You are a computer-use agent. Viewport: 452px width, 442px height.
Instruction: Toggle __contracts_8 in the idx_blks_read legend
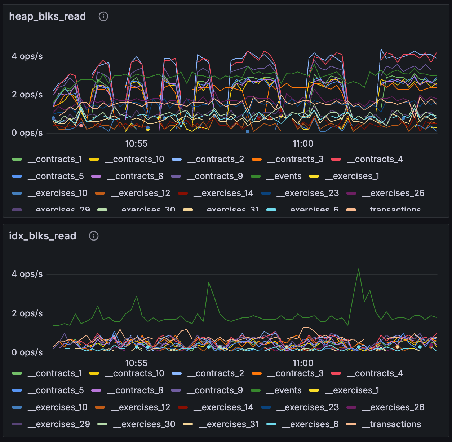[135, 390]
